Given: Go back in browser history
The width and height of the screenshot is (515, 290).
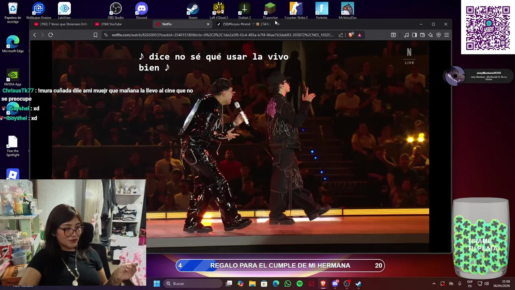Looking at the screenshot, I should [35, 35].
